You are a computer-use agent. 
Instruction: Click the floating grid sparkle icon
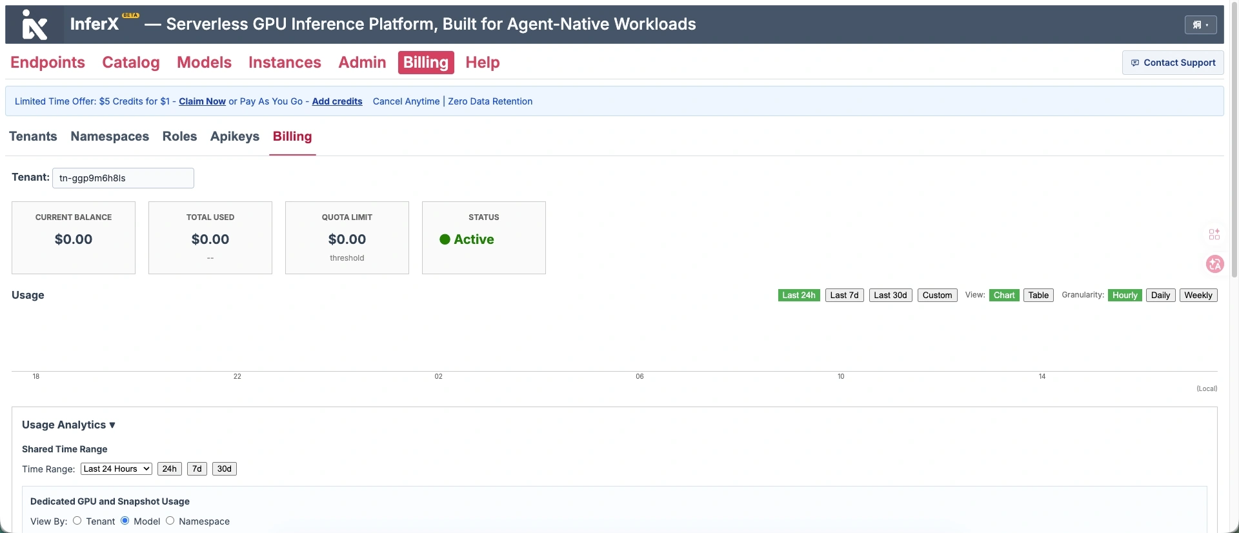[1214, 234]
